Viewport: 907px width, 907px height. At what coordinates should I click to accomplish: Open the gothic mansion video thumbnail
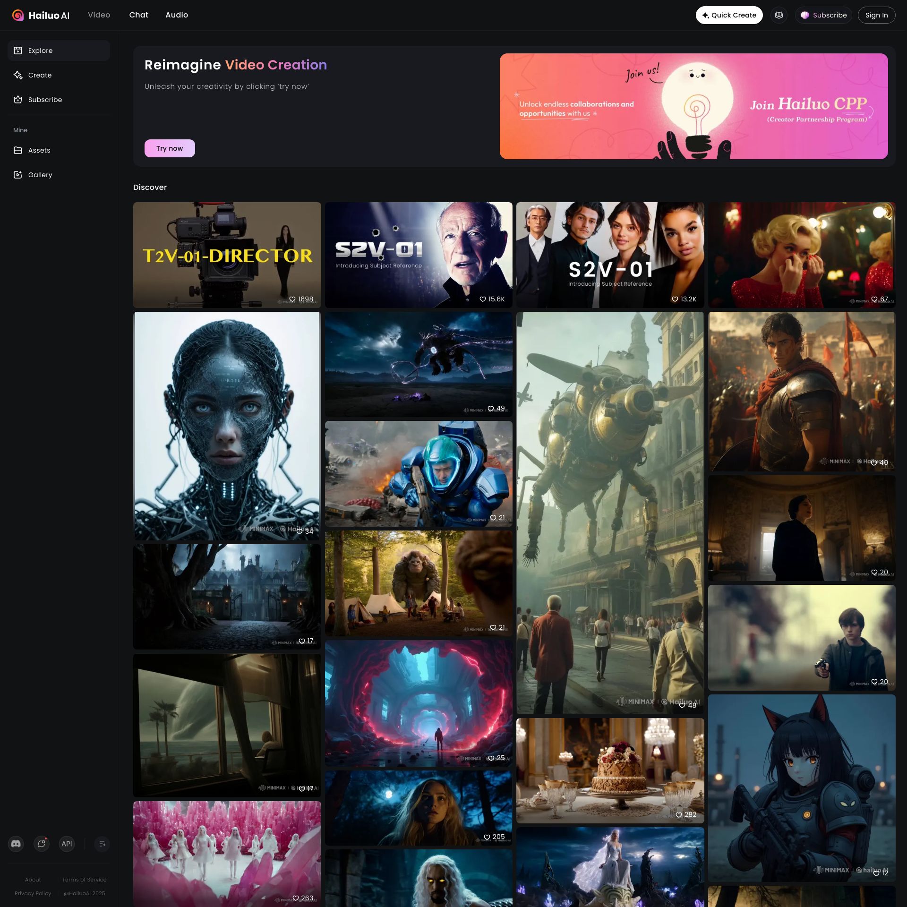click(x=227, y=597)
